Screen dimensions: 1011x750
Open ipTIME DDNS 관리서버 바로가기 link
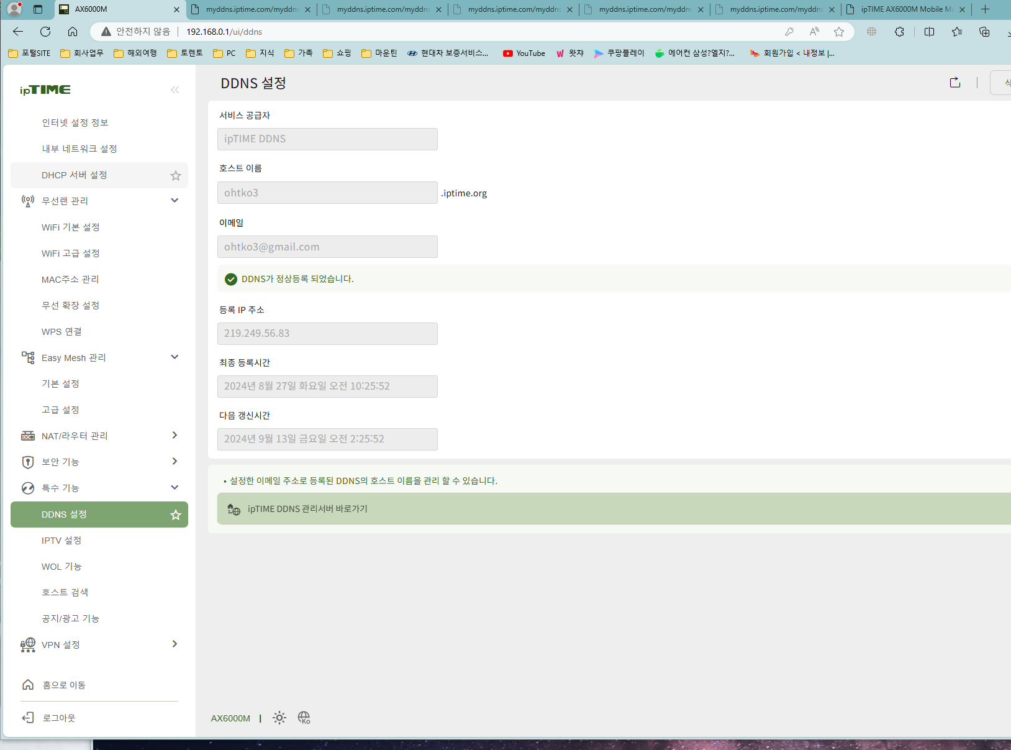coord(614,509)
